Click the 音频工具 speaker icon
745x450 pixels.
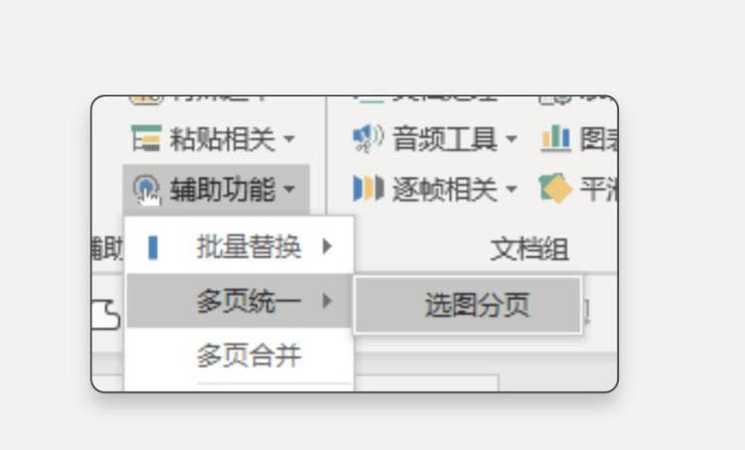click(368, 138)
